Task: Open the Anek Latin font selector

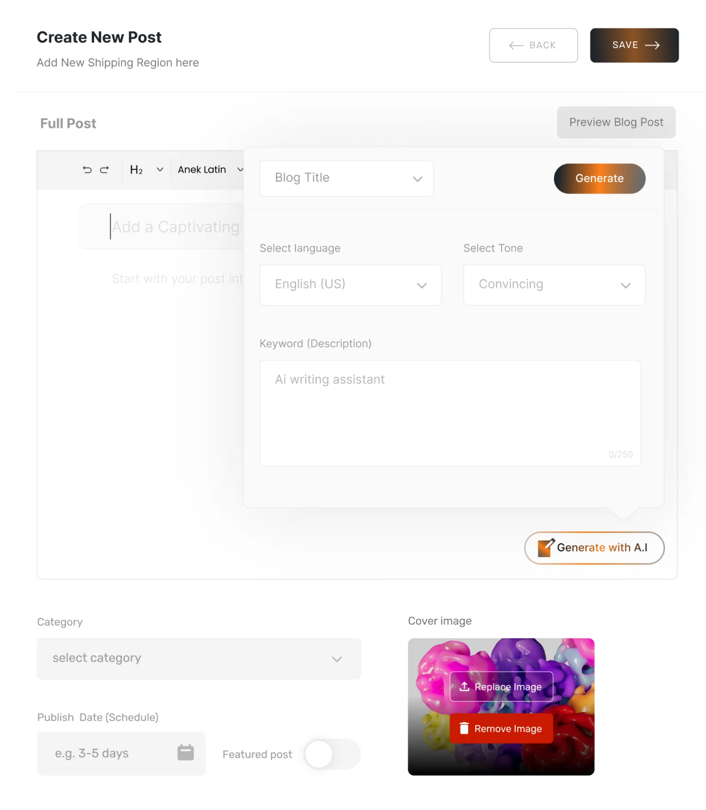Action: click(211, 170)
